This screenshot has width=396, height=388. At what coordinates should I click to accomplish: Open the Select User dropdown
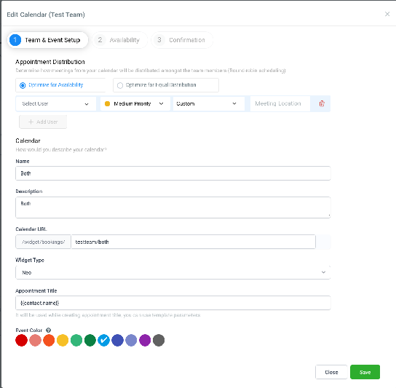(56, 104)
